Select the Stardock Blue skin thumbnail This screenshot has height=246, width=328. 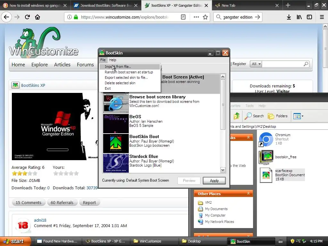(x=116, y=163)
